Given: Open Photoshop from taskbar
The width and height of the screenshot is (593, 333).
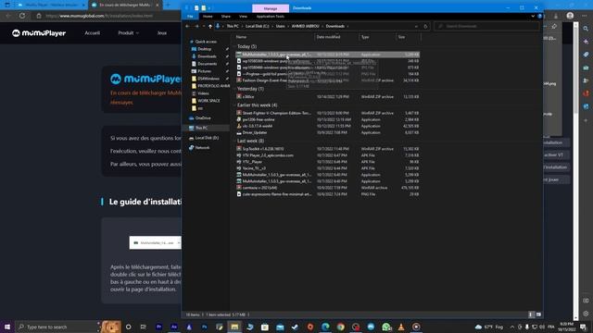Looking at the screenshot, I should click(x=204, y=327).
